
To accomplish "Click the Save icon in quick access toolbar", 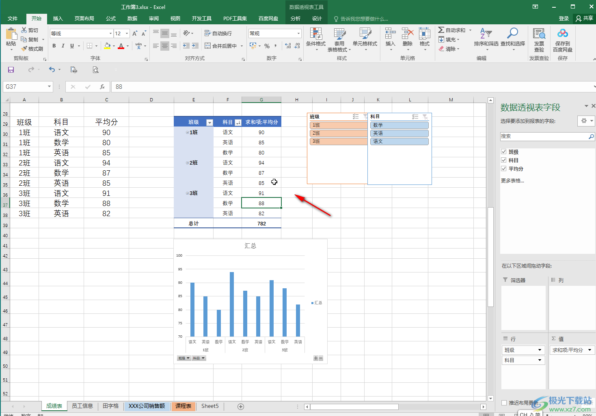I will pyautogui.click(x=11, y=70).
